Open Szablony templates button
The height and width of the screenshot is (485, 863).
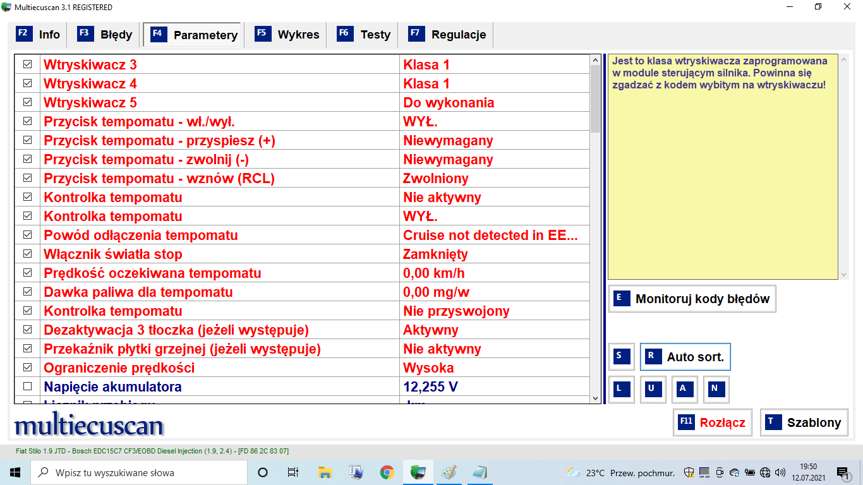click(804, 422)
